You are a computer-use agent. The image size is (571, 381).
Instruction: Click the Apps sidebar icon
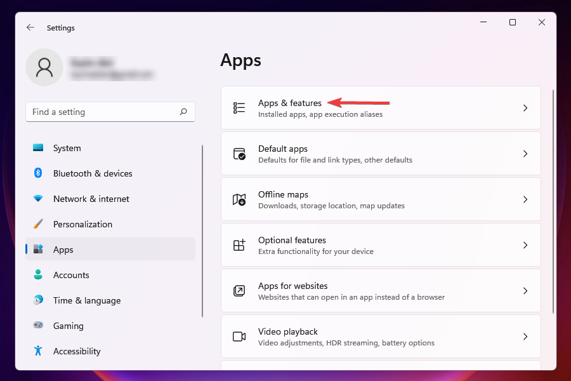click(38, 249)
